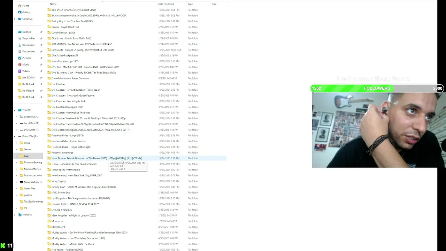Open the last 2026 v2 pinned folder
Viewport: 446px width, 251px height.
(x=28, y=77)
